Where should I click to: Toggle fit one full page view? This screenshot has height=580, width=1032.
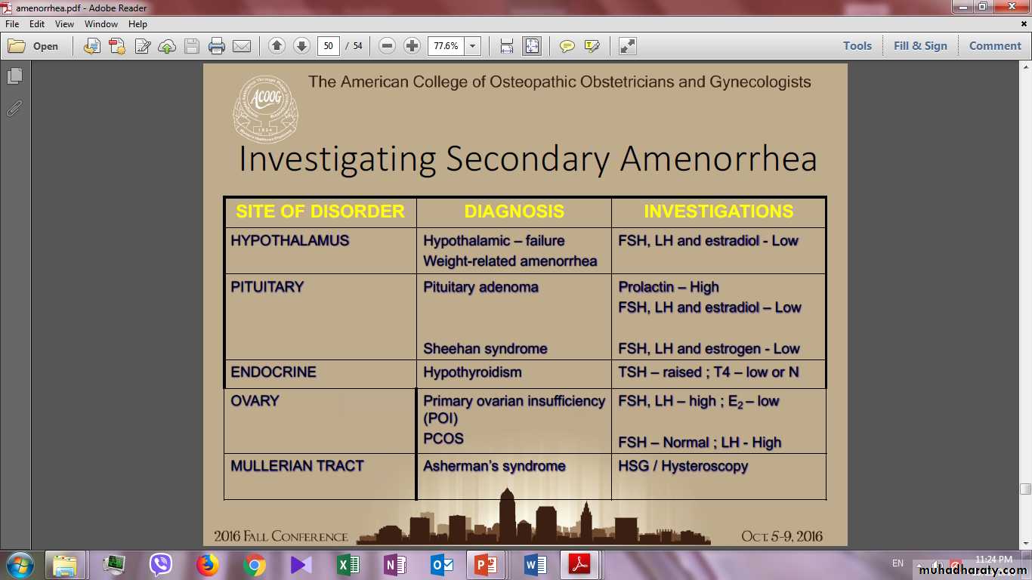pyautogui.click(x=532, y=46)
